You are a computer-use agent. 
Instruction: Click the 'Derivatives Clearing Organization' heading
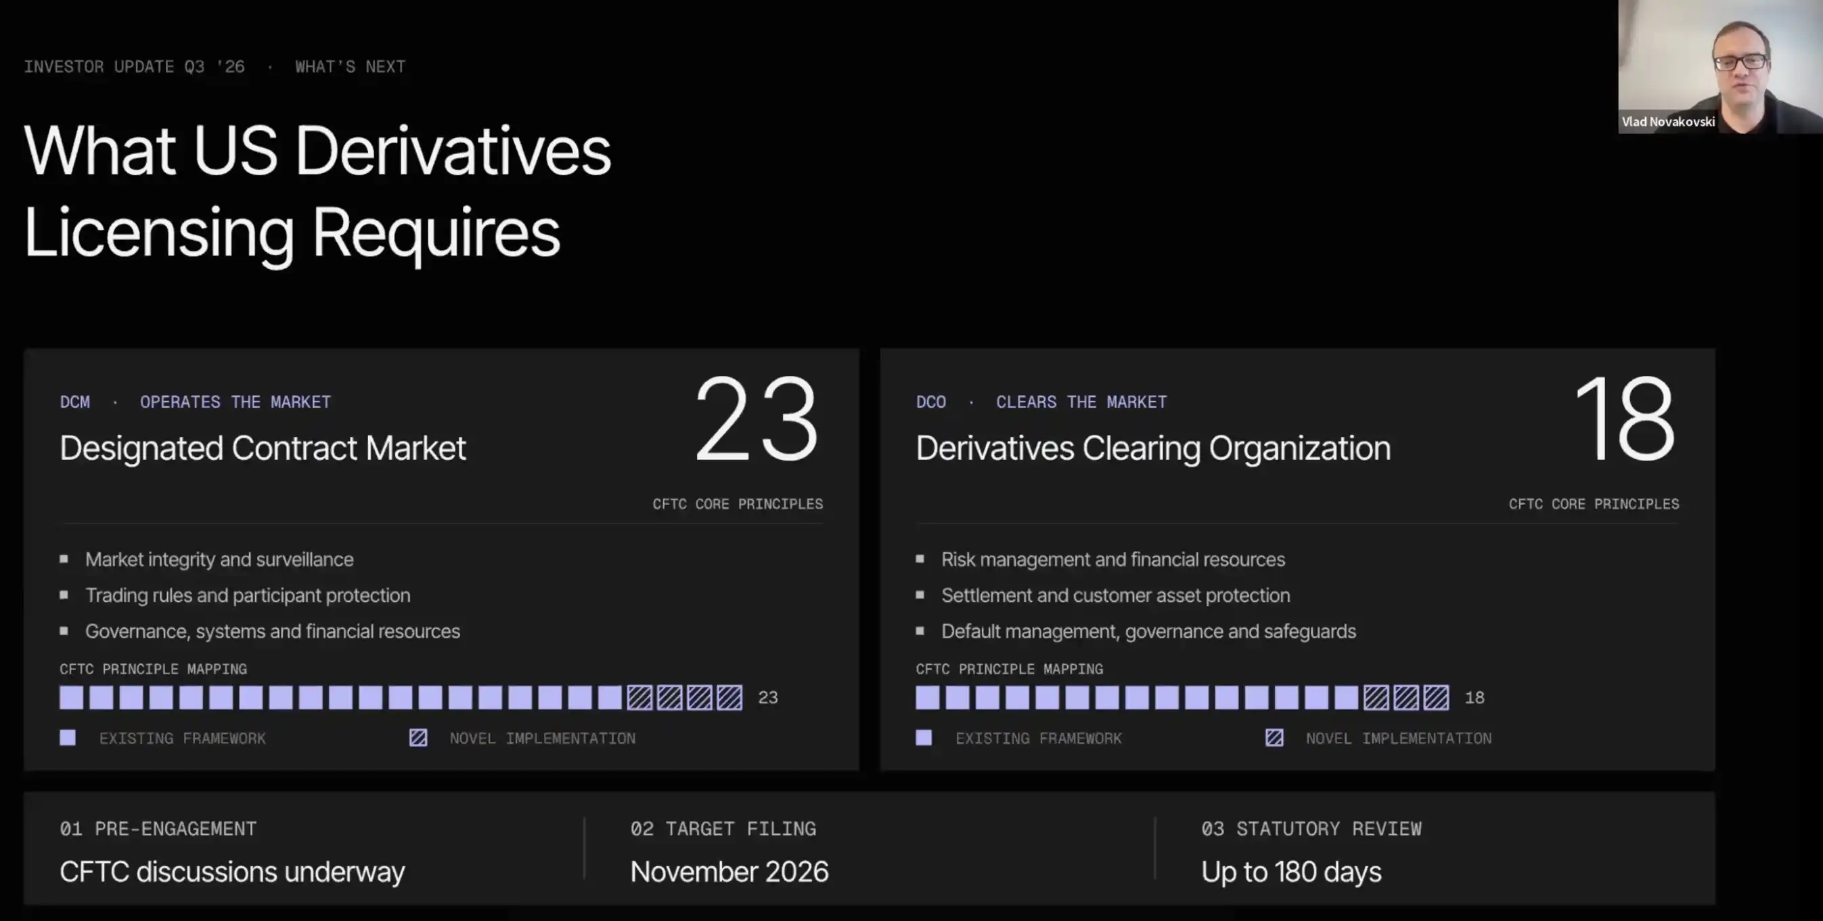tap(1154, 448)
